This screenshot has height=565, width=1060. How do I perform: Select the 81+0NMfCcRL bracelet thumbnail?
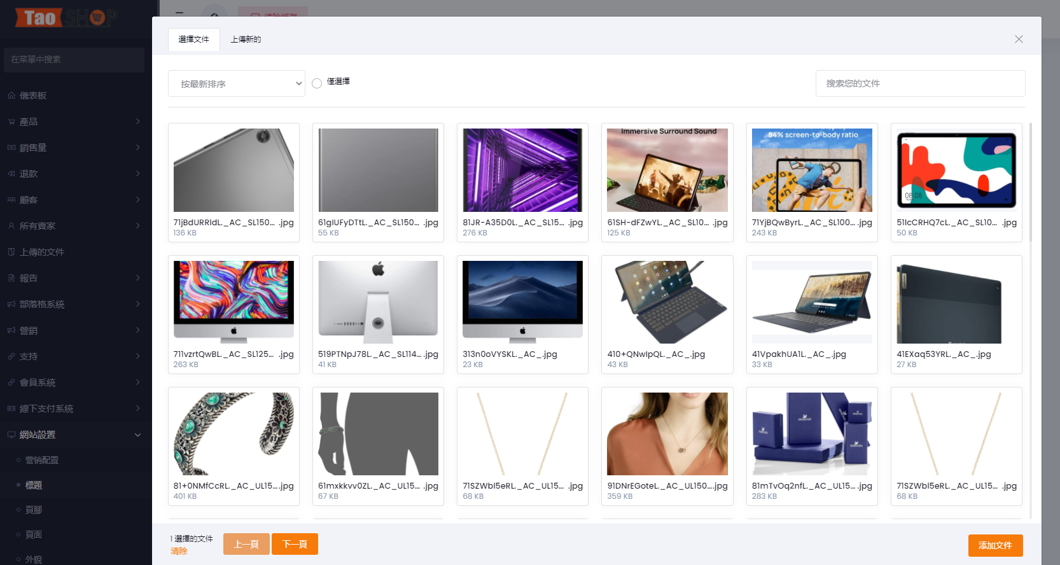234,434
